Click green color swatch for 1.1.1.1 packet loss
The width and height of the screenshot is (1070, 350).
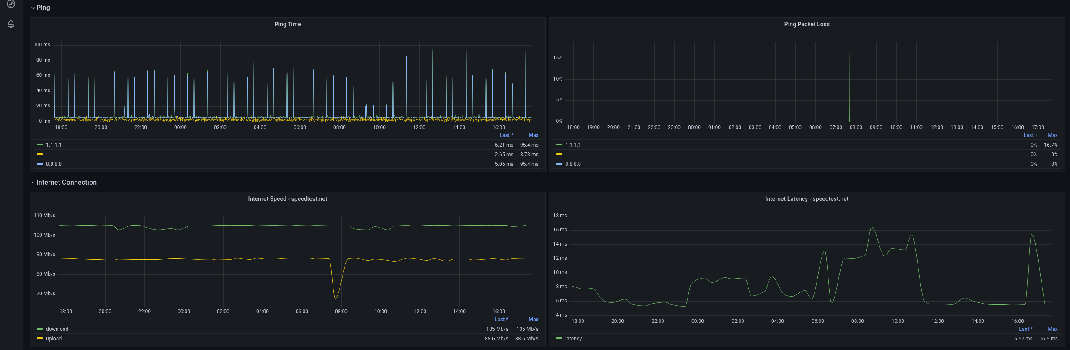click(x=559, y=145)
